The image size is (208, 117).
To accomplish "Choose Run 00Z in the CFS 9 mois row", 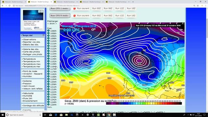I will pos(97,16).
